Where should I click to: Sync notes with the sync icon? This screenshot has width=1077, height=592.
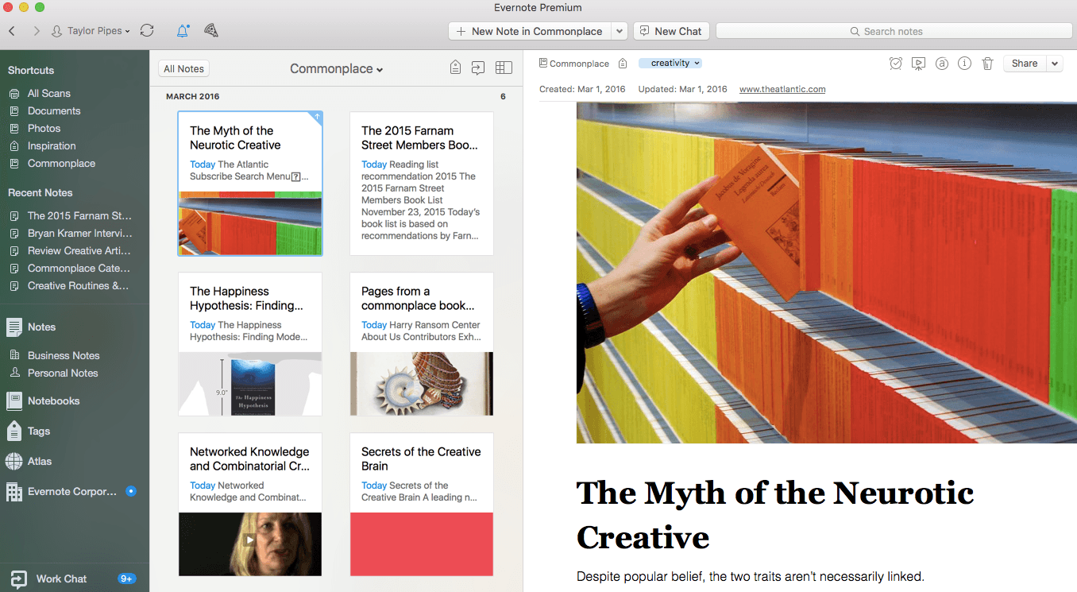147,31
